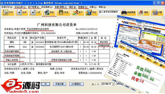
Task: Click the 3贴 specification cell
Action: [25, 42]
